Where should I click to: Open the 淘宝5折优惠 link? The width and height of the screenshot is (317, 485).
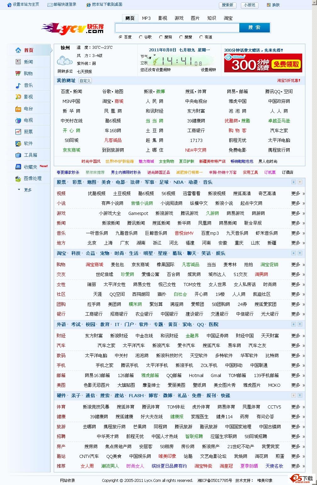pos(289,81)
